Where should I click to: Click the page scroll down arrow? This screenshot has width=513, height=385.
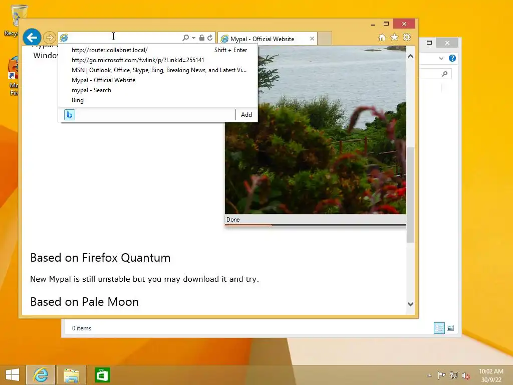tap(411, 304)
